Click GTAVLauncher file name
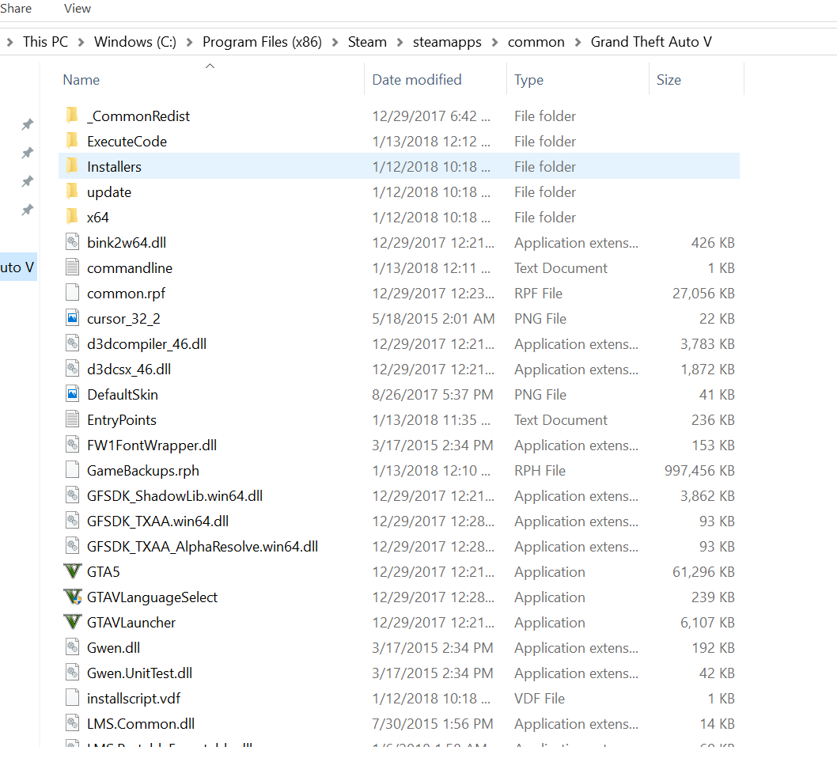The width and height of the screenshot is (837, 762). click(x=131, y=623)
